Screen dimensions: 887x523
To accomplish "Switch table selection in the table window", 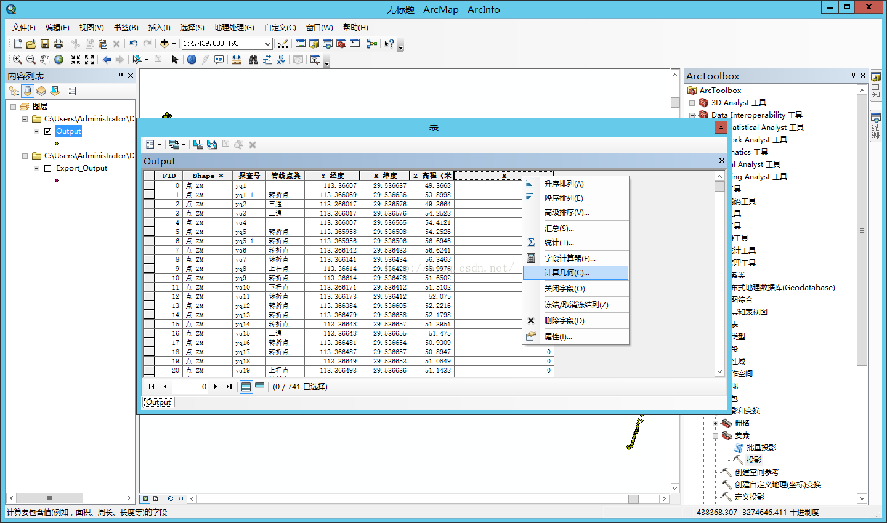I will 211,145.
